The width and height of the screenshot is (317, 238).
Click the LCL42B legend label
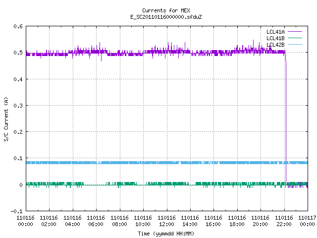point(275,45)
